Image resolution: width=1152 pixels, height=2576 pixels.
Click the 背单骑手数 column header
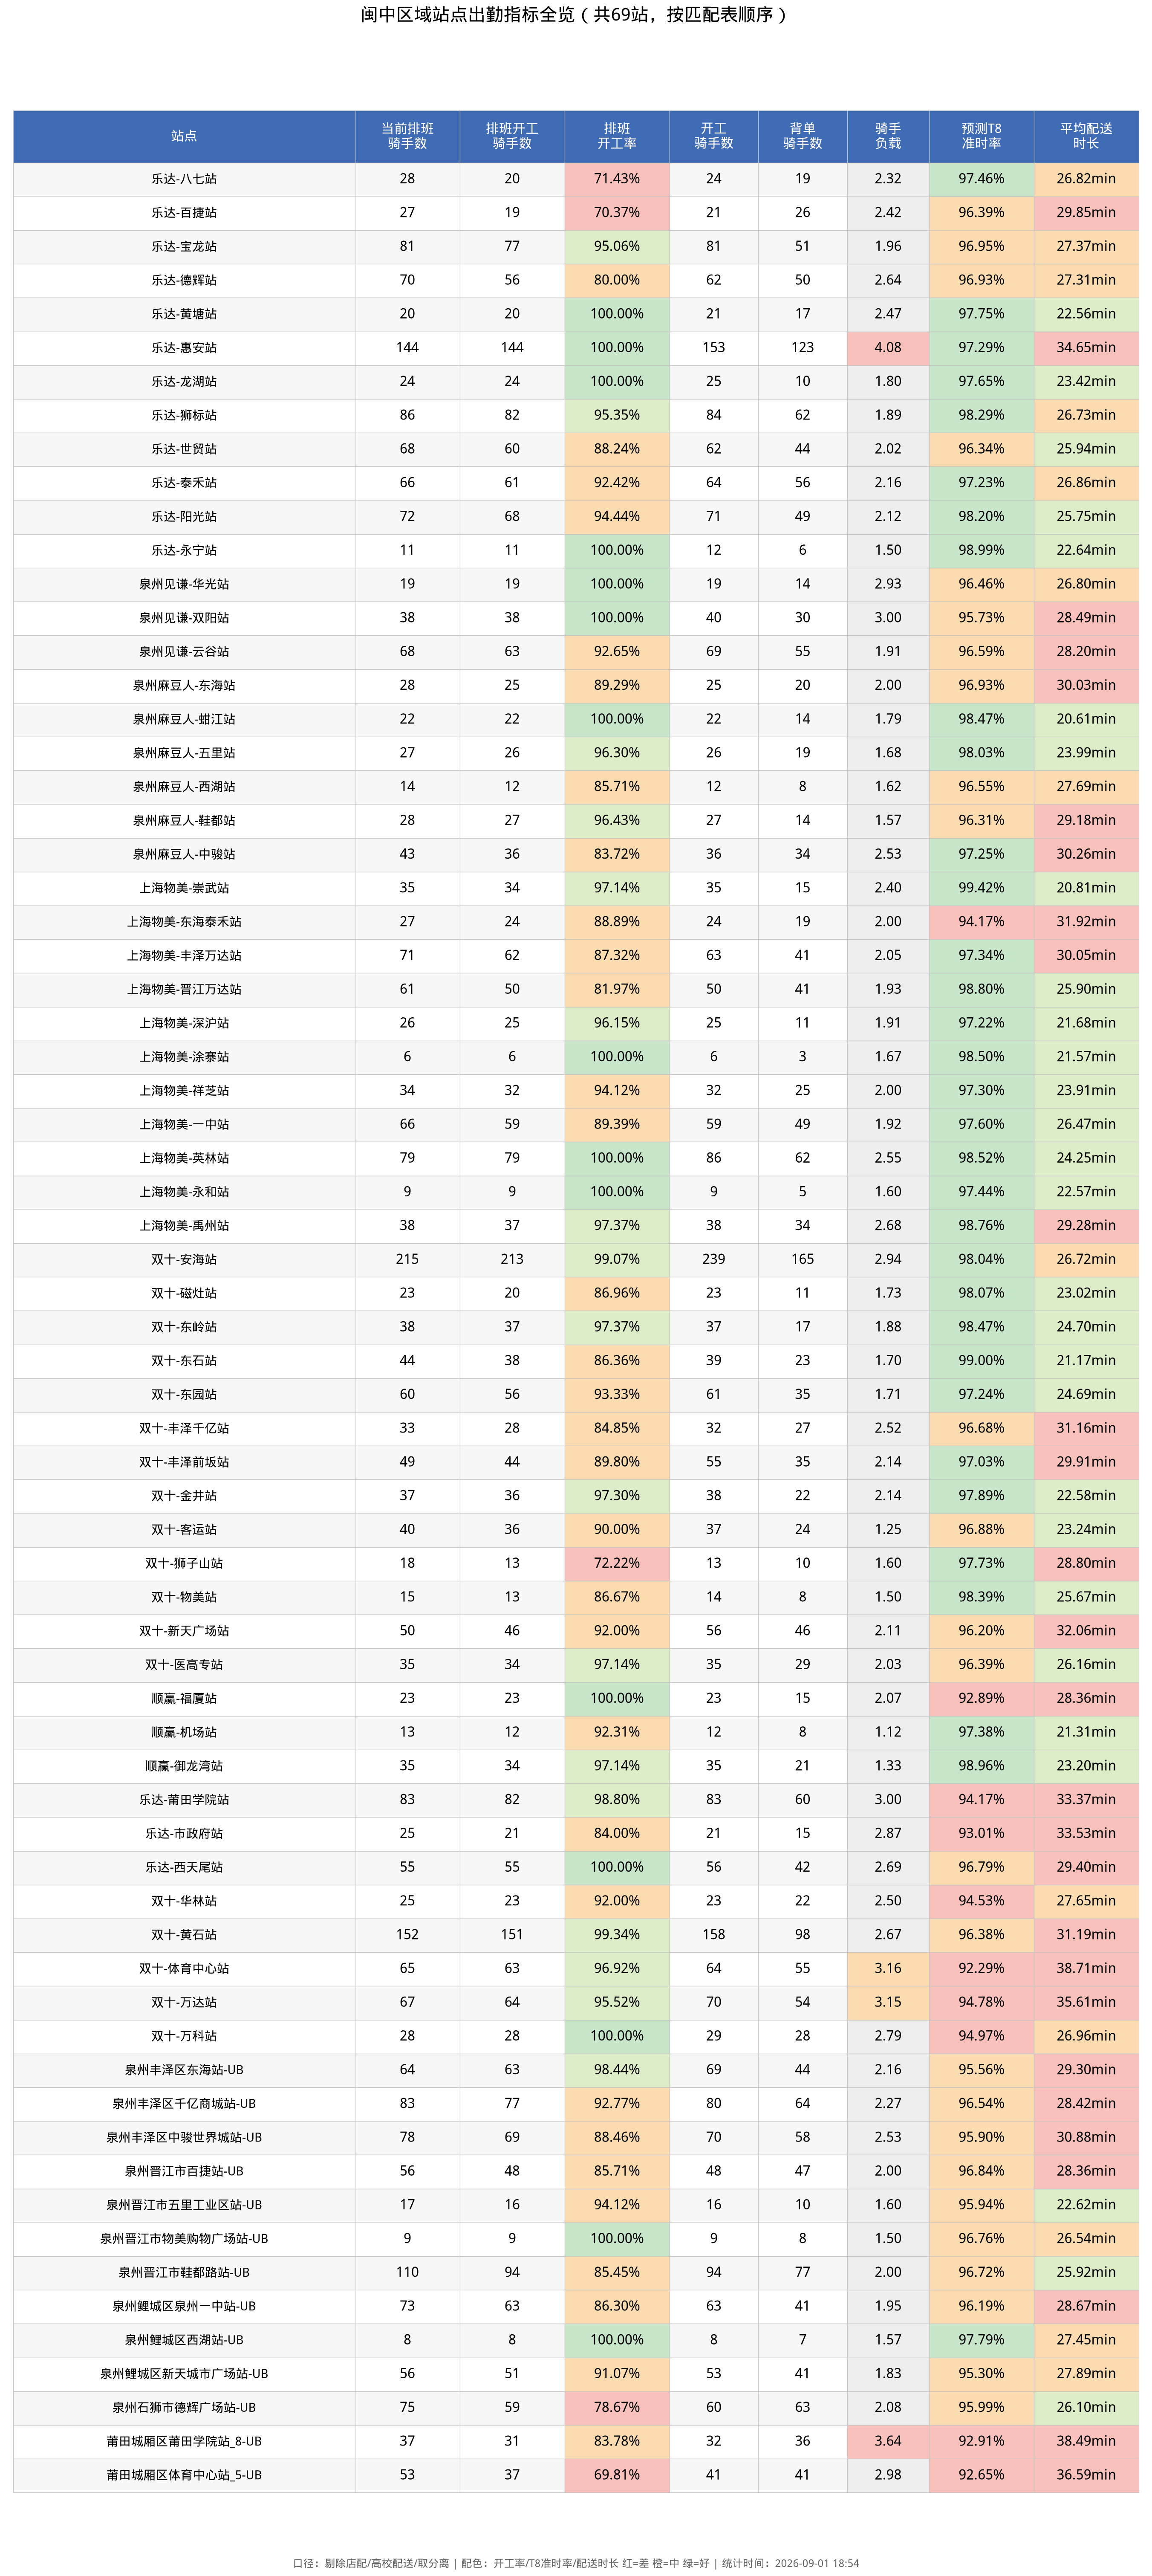point(802,136)
